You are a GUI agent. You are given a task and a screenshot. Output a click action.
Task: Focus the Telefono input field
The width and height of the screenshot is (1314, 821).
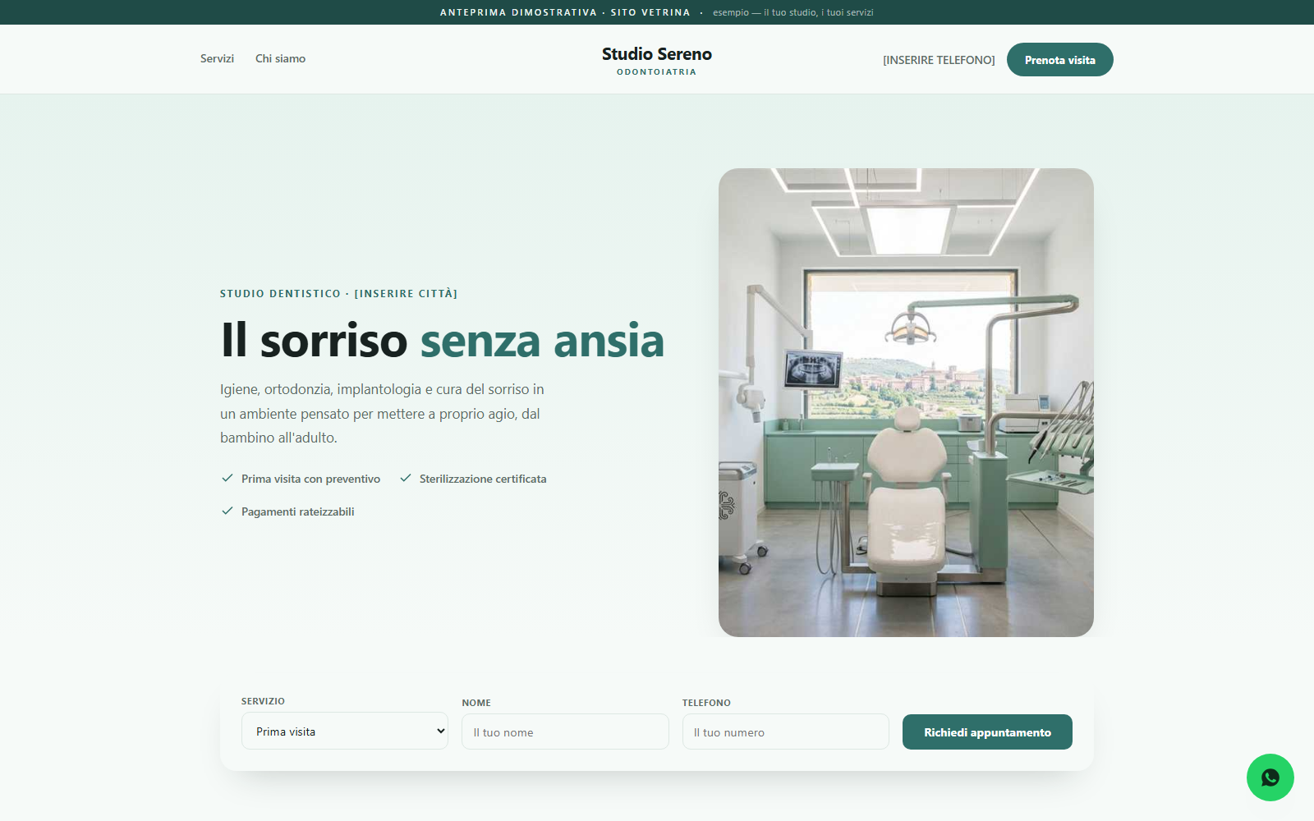pyautogui.click(x=786, y=732)
